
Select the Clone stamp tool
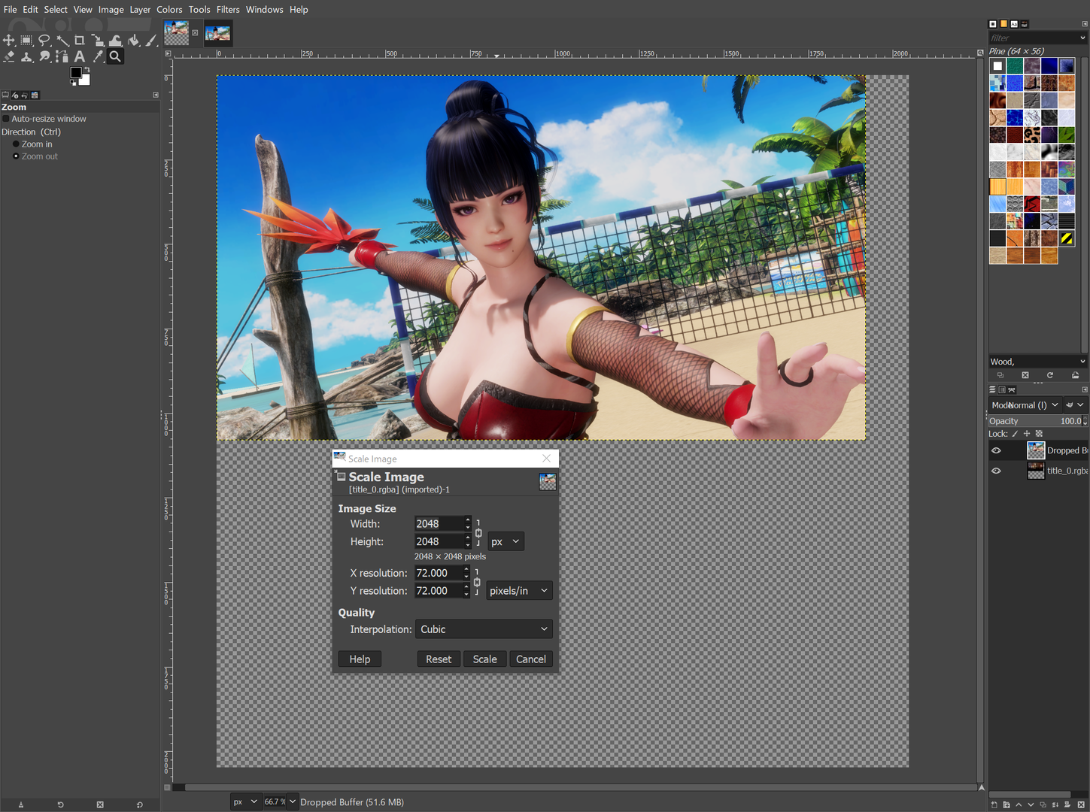click(26, 56)
